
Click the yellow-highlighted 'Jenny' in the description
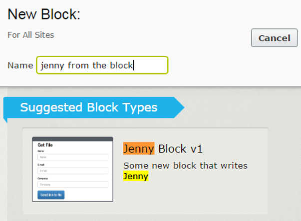pos(136,176)
